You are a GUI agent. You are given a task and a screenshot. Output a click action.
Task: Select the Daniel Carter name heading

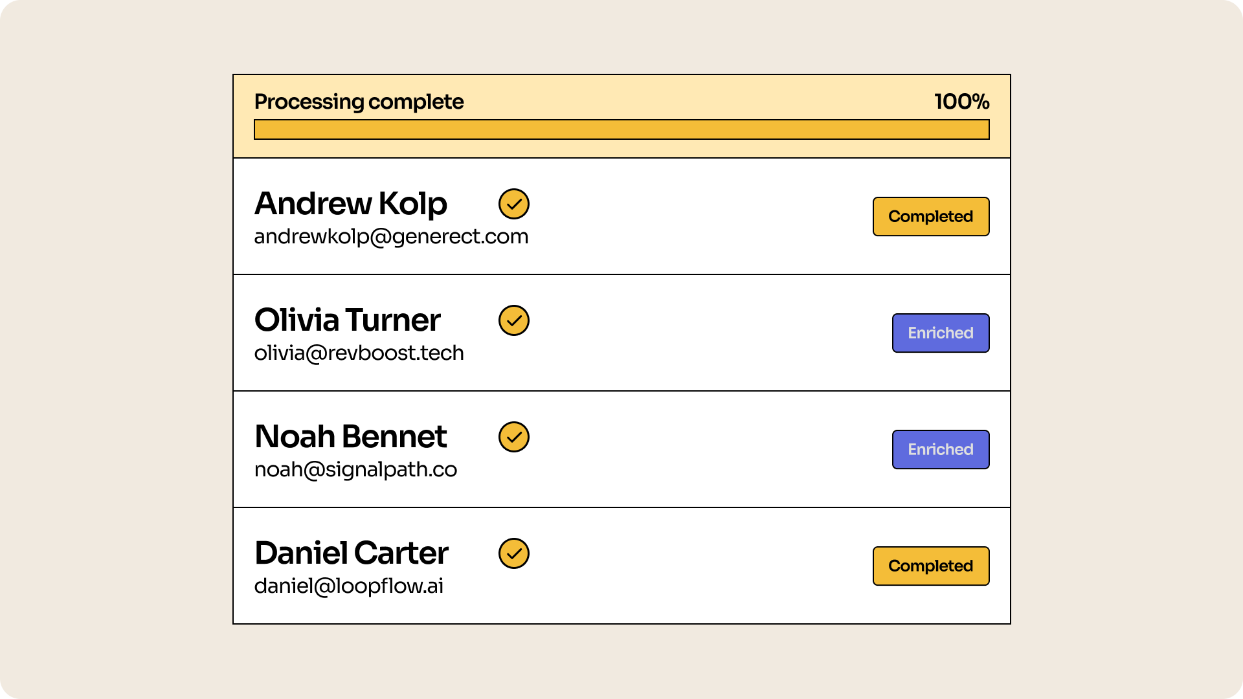[x=351, y=553]
